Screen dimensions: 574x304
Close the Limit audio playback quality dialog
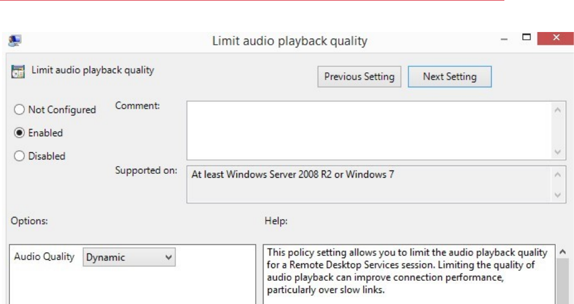coord(556,38)
